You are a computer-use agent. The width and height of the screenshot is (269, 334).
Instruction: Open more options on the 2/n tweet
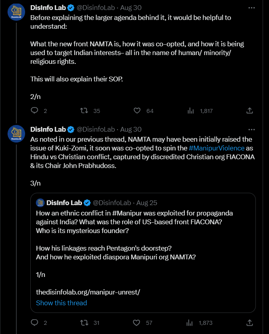click(251, 8)
